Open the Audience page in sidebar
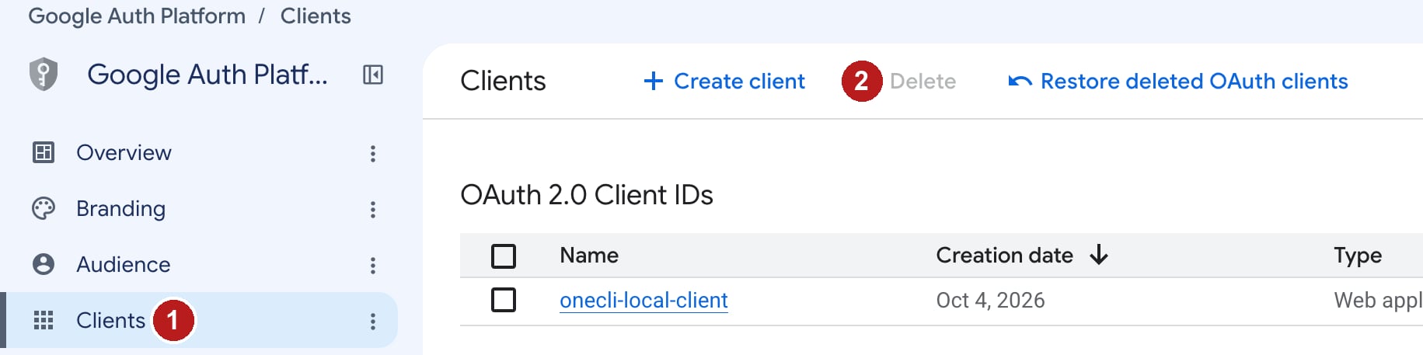 tap(123, 264)
